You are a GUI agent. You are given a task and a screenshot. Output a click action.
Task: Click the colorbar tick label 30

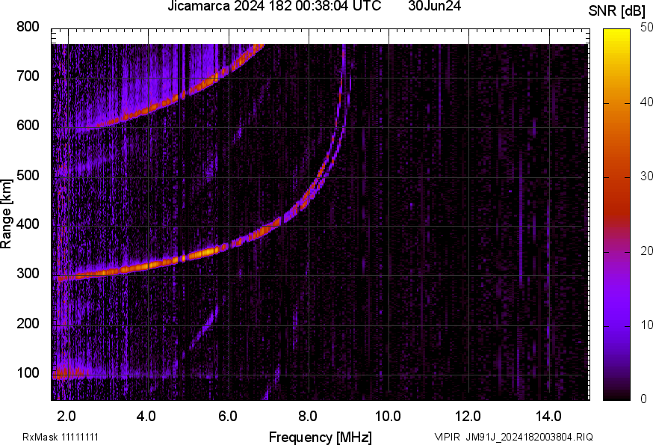[646, 176]
